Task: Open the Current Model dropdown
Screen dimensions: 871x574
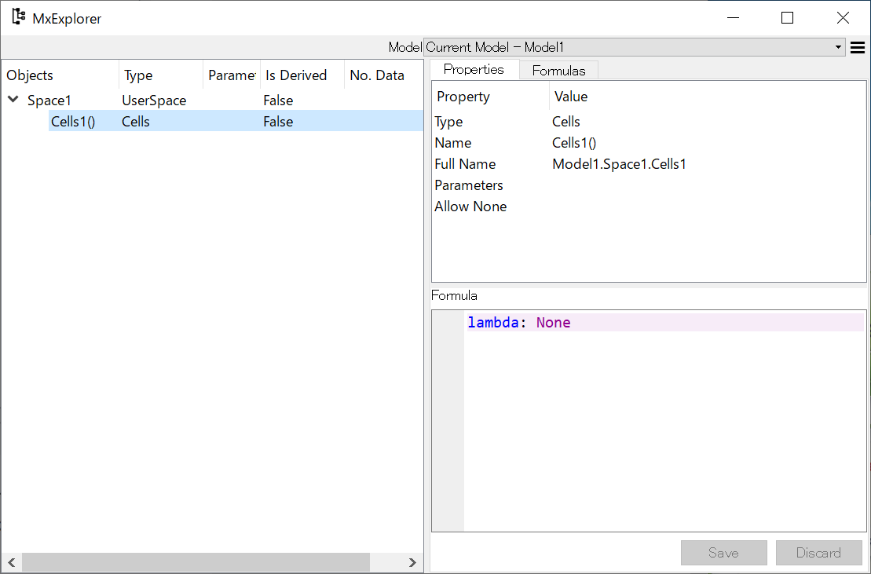Action: tap(634, 48)
